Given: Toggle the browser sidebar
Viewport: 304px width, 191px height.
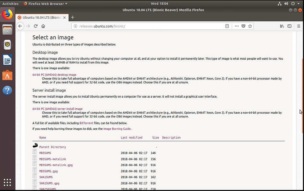Looking at the screenshot, I should (289, 26).
